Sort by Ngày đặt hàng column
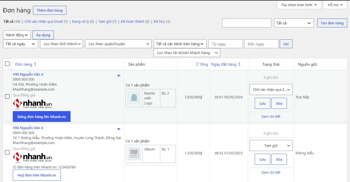 click(226, 64)
